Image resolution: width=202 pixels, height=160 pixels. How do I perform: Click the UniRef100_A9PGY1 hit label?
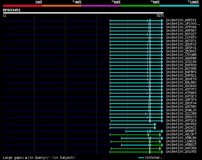coord(181,20)
